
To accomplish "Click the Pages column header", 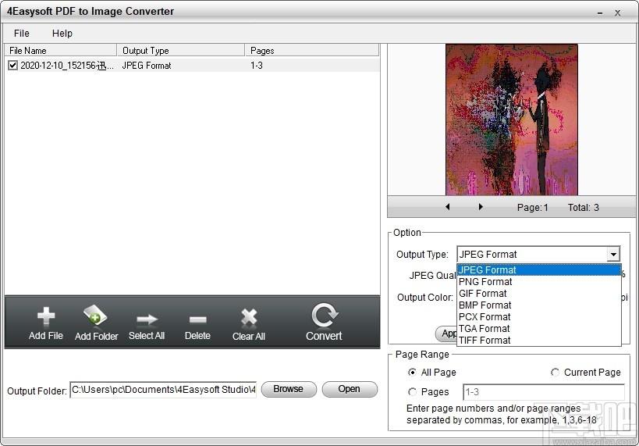I will (x=312, y=51).
